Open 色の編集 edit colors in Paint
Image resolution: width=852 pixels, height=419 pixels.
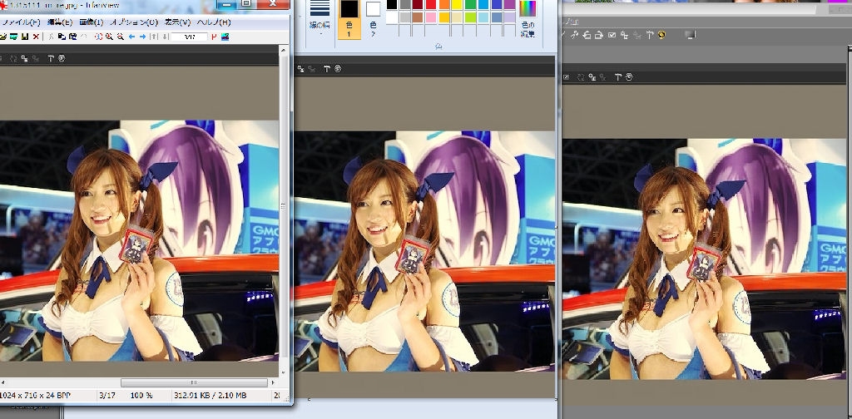528,20
